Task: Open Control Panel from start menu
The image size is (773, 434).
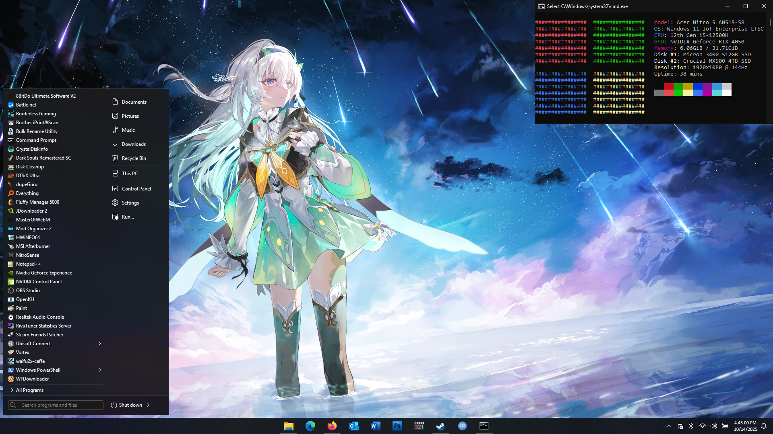Action: click(x=136, y=189)
